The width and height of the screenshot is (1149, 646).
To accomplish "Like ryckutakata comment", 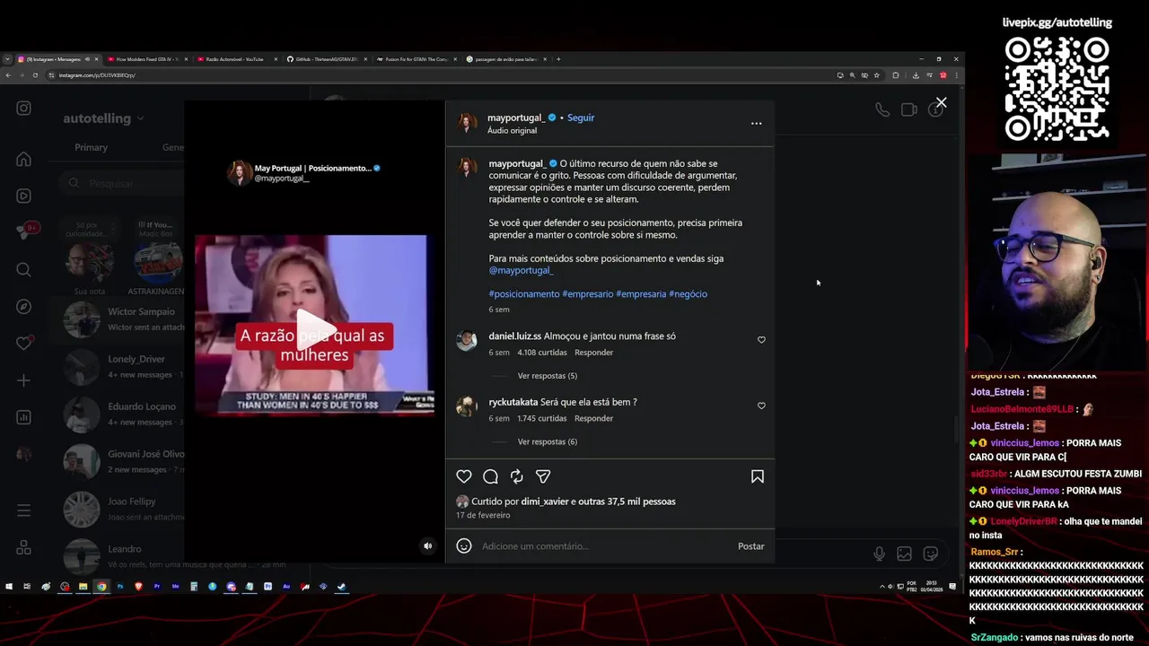I will [x=761, y=406].
